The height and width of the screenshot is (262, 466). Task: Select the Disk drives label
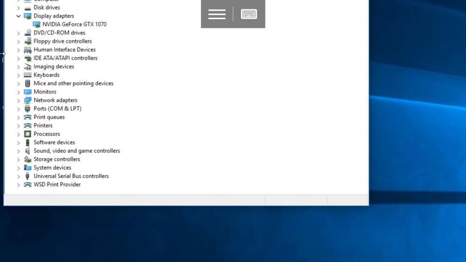point(47,7)
